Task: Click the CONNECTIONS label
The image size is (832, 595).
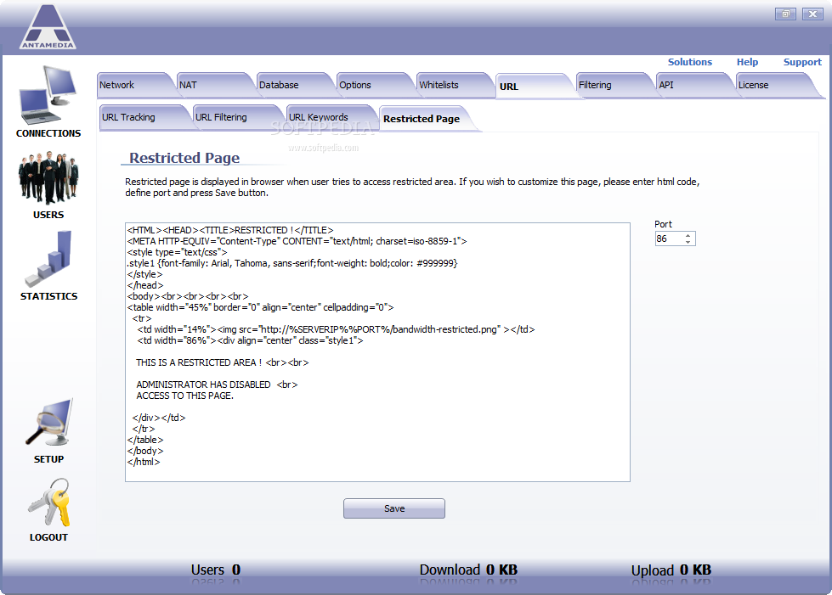Action: click(x=48, y=133)
